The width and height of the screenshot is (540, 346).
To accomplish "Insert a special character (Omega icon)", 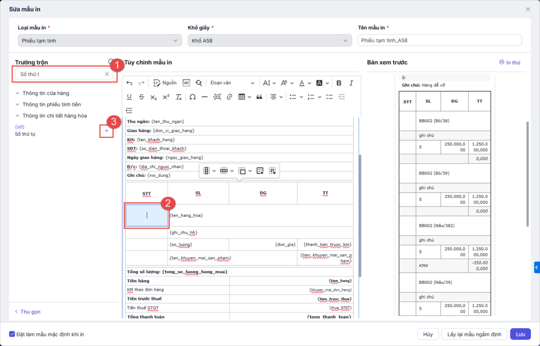I will pos(192,97).
